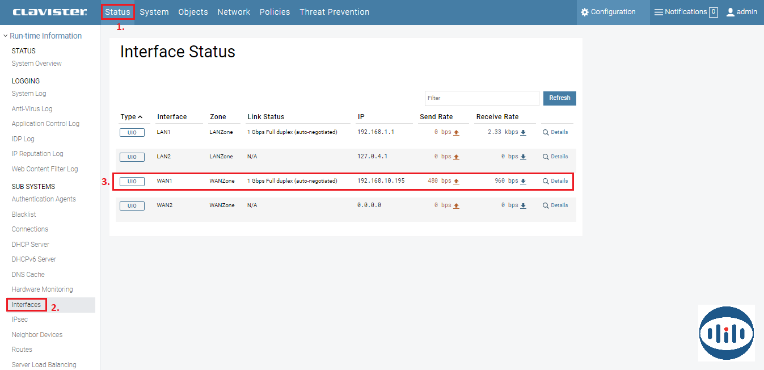Click the magnifier Details icon for LAN1
Viewport: 764px width, 370px height.
click(x=546, y=132)
